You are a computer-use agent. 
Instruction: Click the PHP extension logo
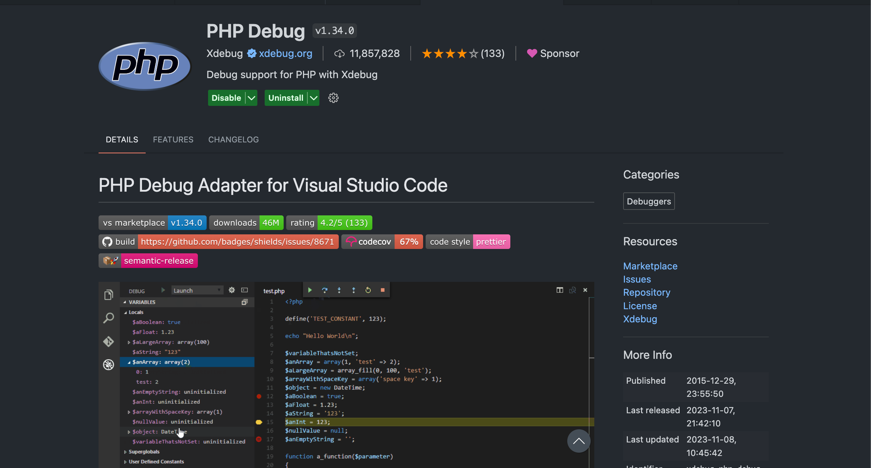(x=145, y=66)
